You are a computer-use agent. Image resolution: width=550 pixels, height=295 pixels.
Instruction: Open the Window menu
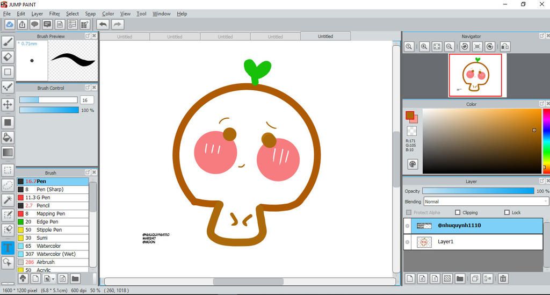pyautogui.click(x=161, y=13)
